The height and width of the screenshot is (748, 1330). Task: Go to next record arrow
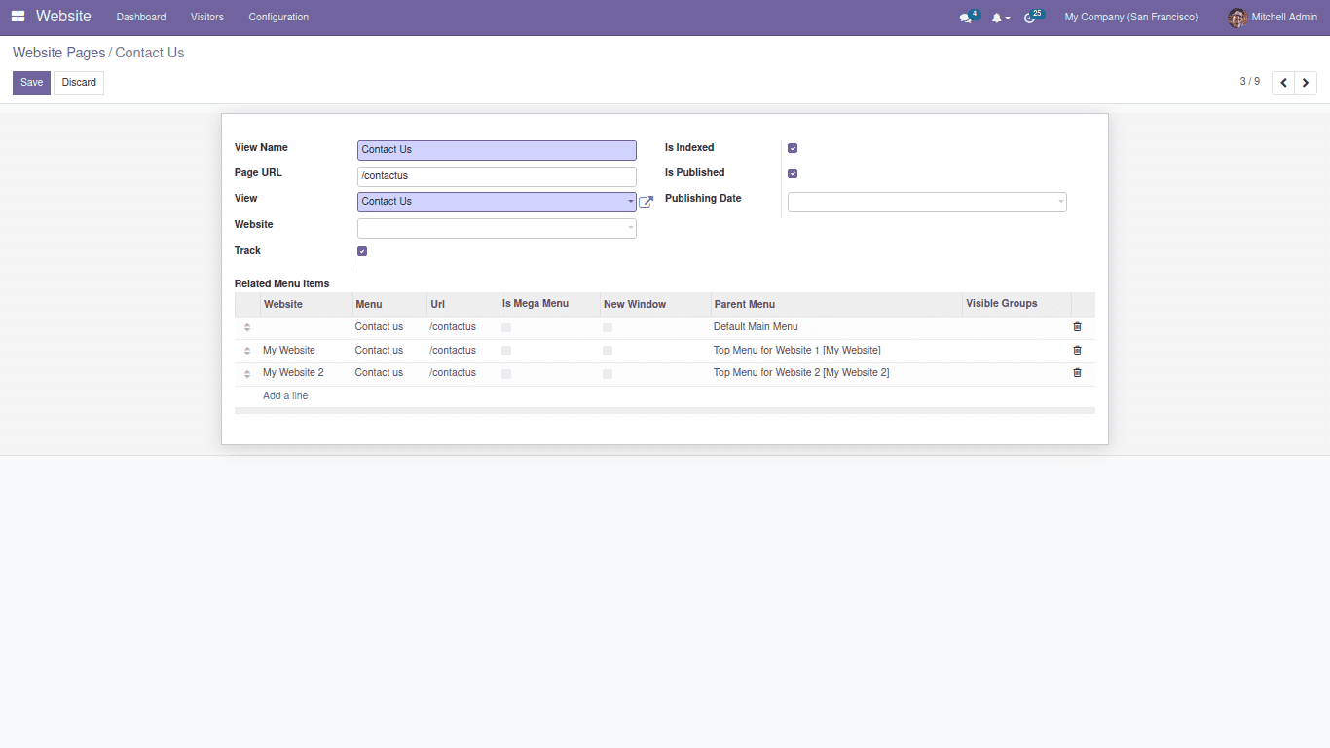pos(1306,83)
